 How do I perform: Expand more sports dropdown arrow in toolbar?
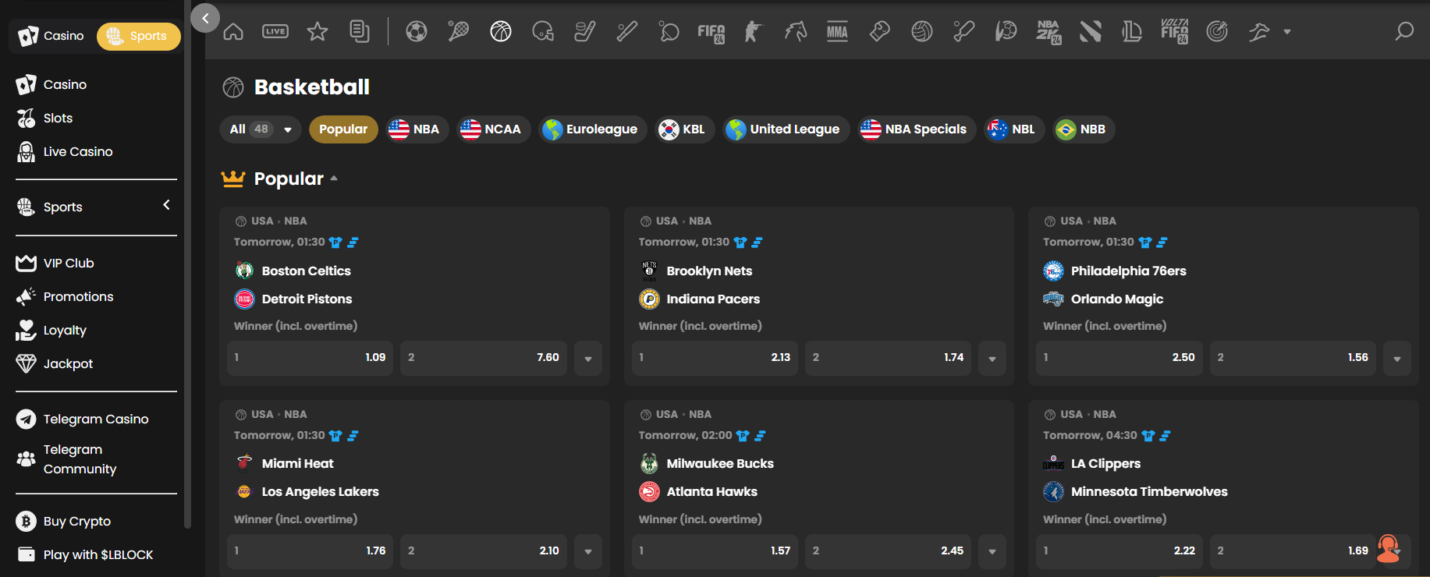point(1287,32)
